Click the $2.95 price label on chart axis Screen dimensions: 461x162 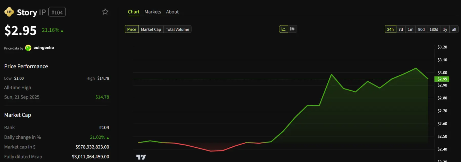tap(442, 79)
